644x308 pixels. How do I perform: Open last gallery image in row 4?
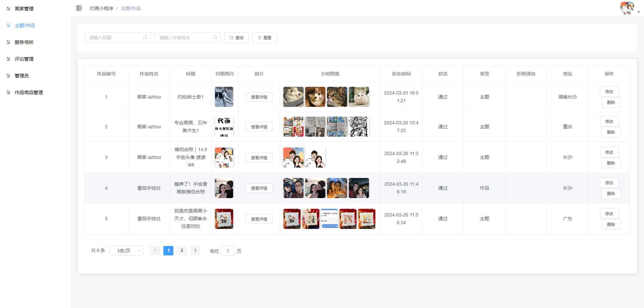point(359,188)
